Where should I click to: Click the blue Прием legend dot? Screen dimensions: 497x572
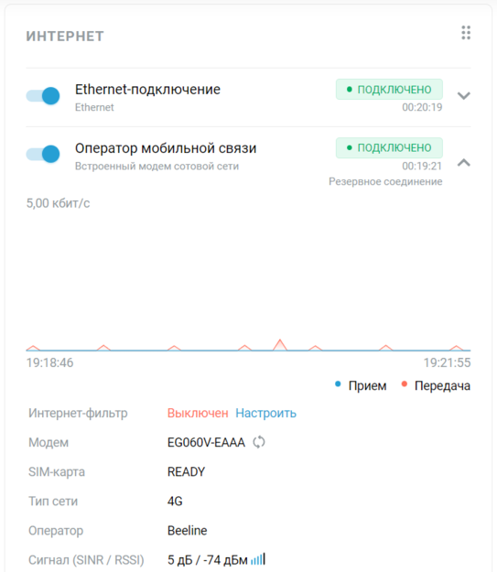(x=338, y=383)
